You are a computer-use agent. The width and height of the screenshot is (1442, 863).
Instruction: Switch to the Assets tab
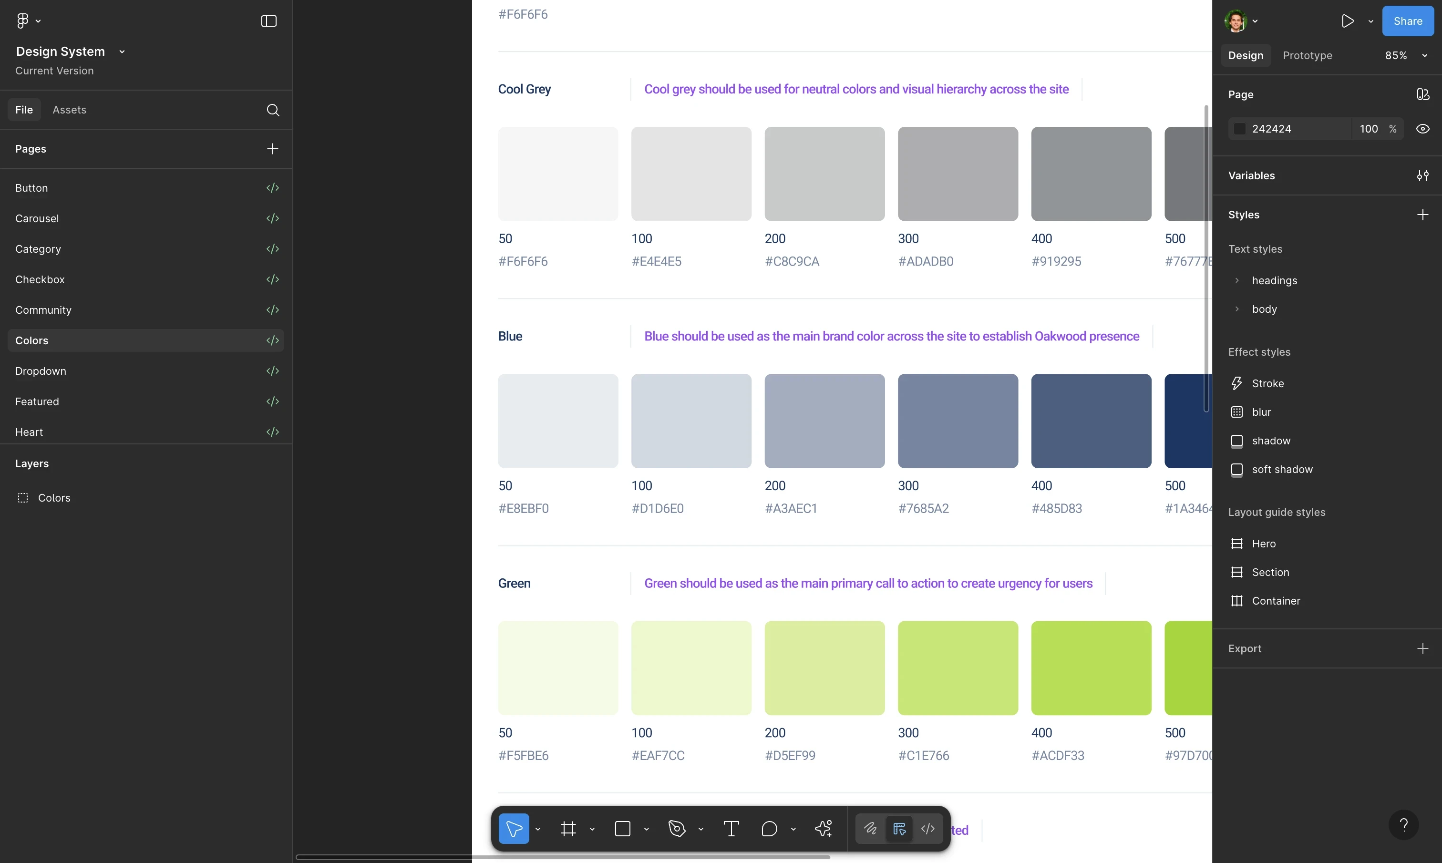69,110
